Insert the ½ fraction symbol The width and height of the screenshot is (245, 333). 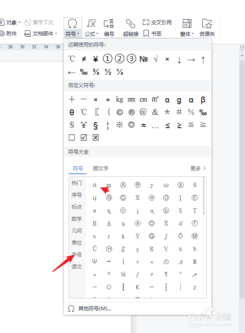click(x=108, y=72)
